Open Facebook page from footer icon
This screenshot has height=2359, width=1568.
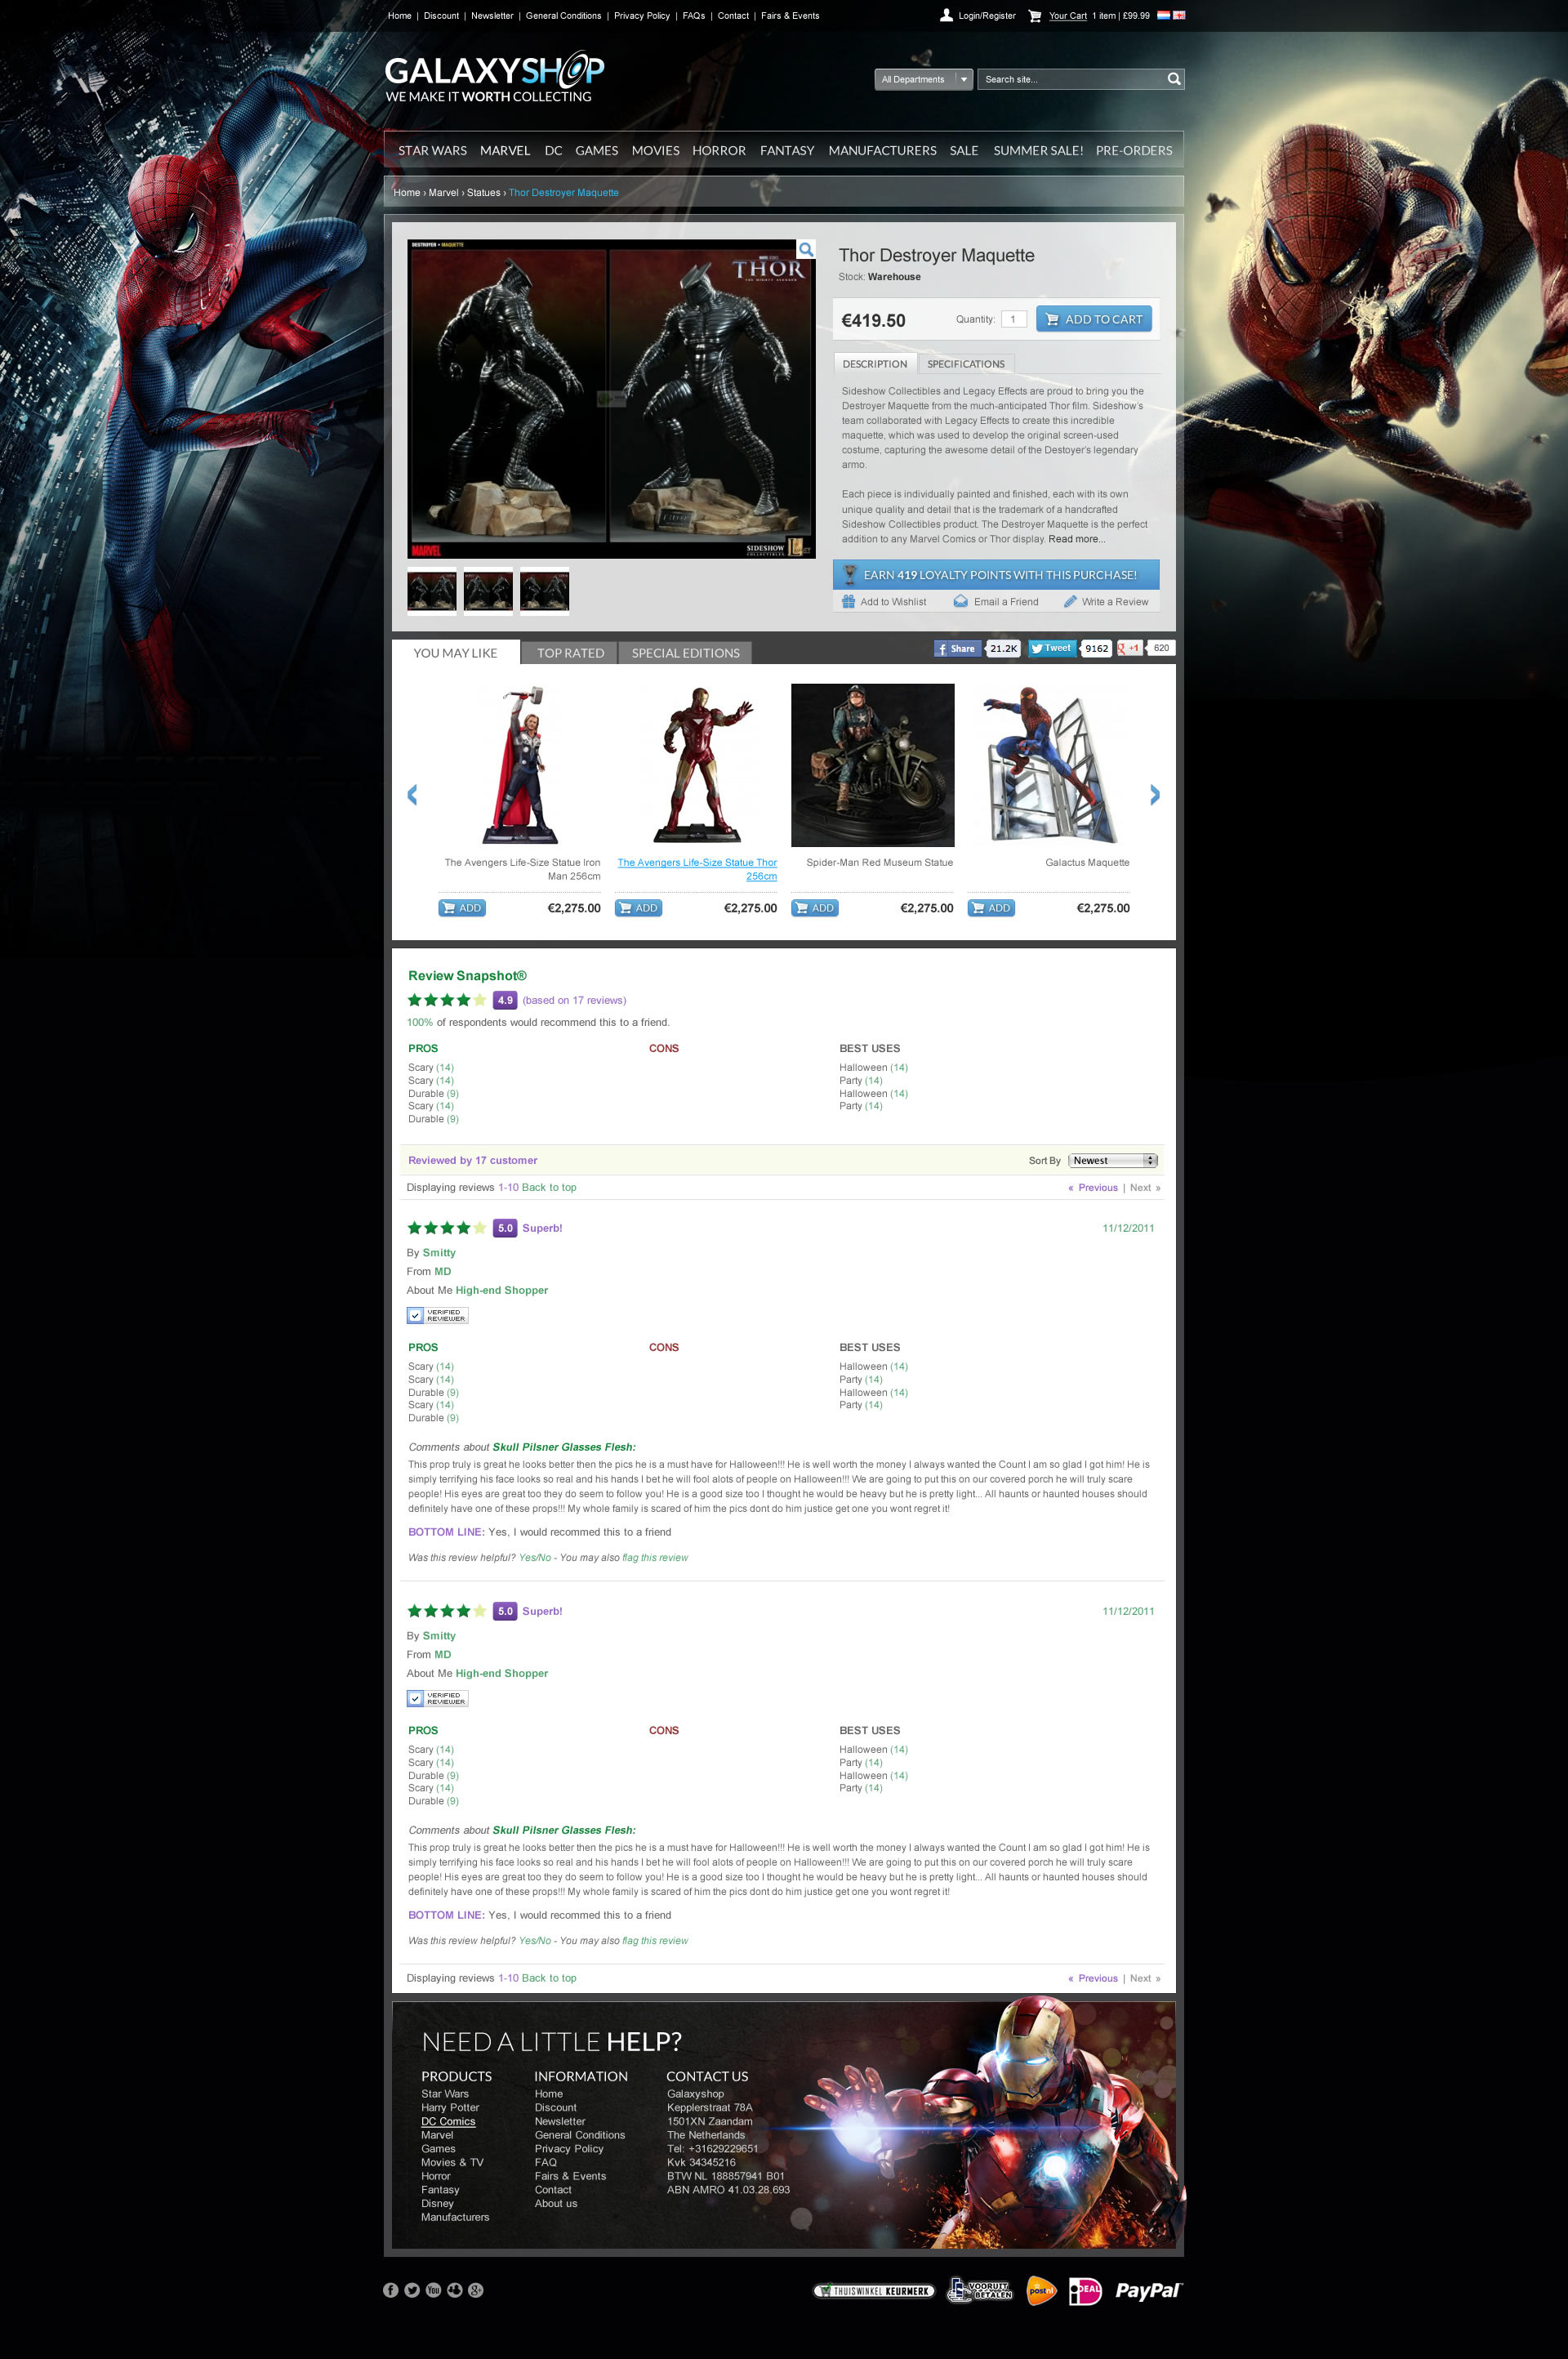coord(391,2290)
